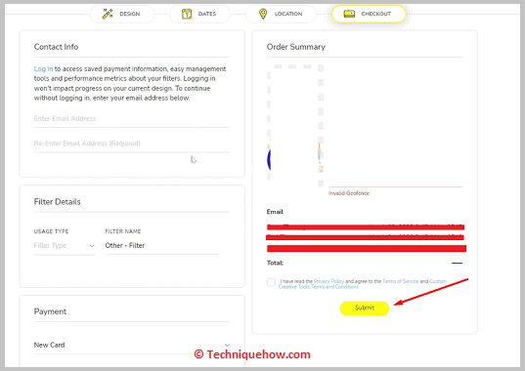Open the Terms of Service link

[401, 281]
